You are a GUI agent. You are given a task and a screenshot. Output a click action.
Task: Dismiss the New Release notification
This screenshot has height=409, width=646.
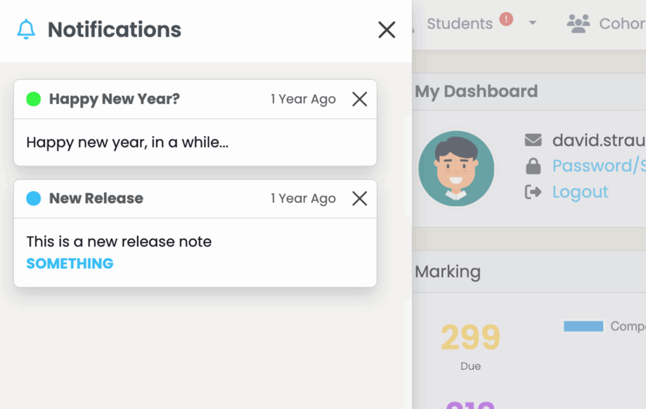coord(360,199)
